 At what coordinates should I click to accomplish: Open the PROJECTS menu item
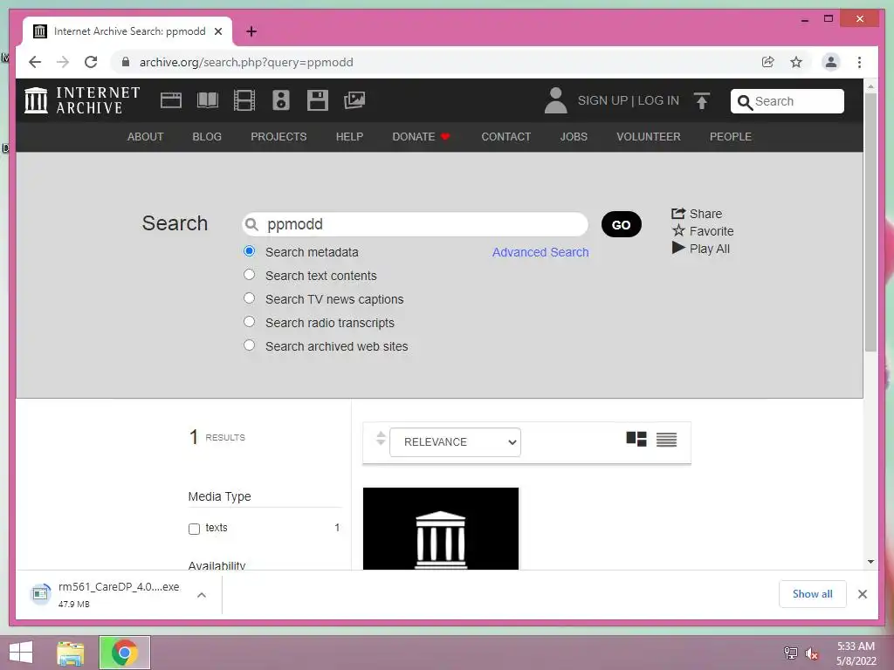tap(279, 137)
